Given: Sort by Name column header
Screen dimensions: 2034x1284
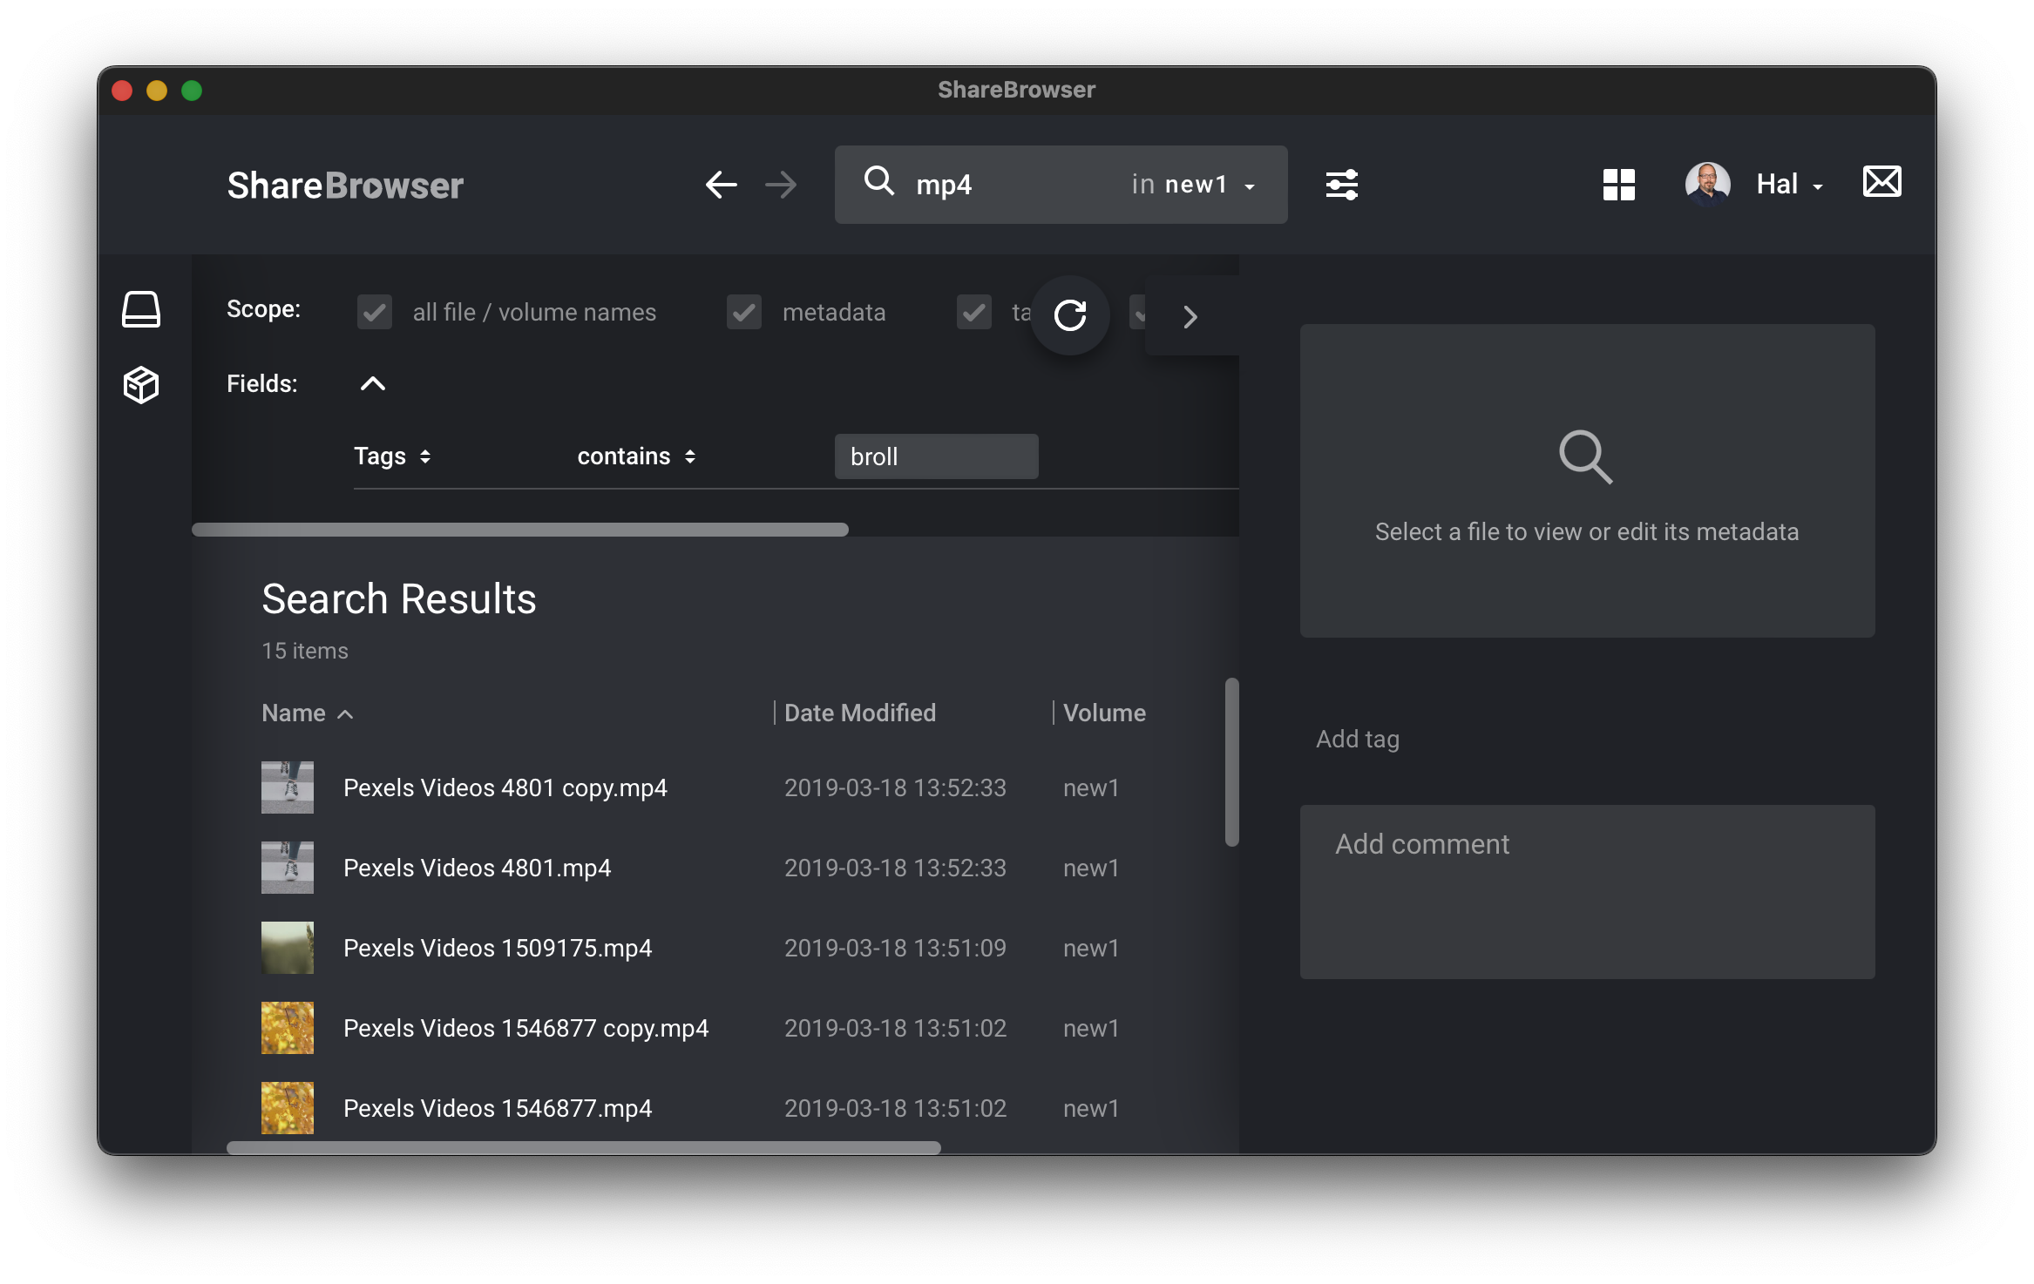Looking at the screenshot, I should pyautogui.click(x=307, y=713).
